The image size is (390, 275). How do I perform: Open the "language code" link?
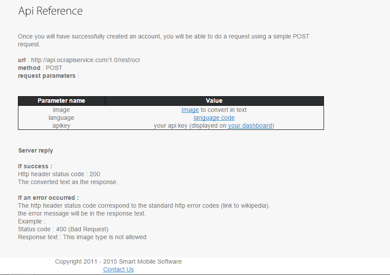click(214, 118)
